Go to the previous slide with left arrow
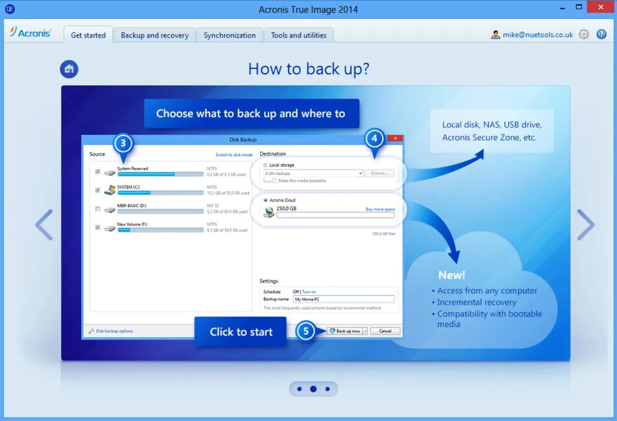Viewport: 617px width, 421px height. pos(44,224)
